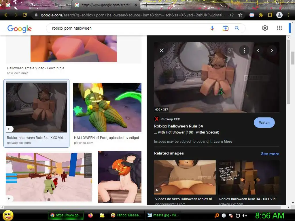295x221 pixels.
Task: Reload the page with the refresh icon
Action: [25, 15]
